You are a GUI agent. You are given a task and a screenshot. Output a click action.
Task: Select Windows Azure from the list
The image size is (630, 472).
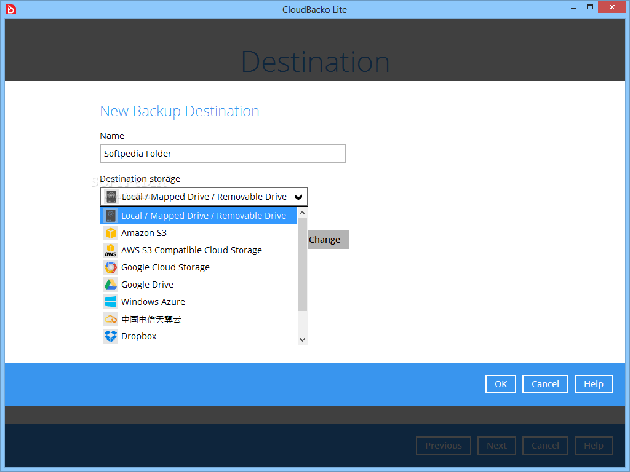pos(199,302)
